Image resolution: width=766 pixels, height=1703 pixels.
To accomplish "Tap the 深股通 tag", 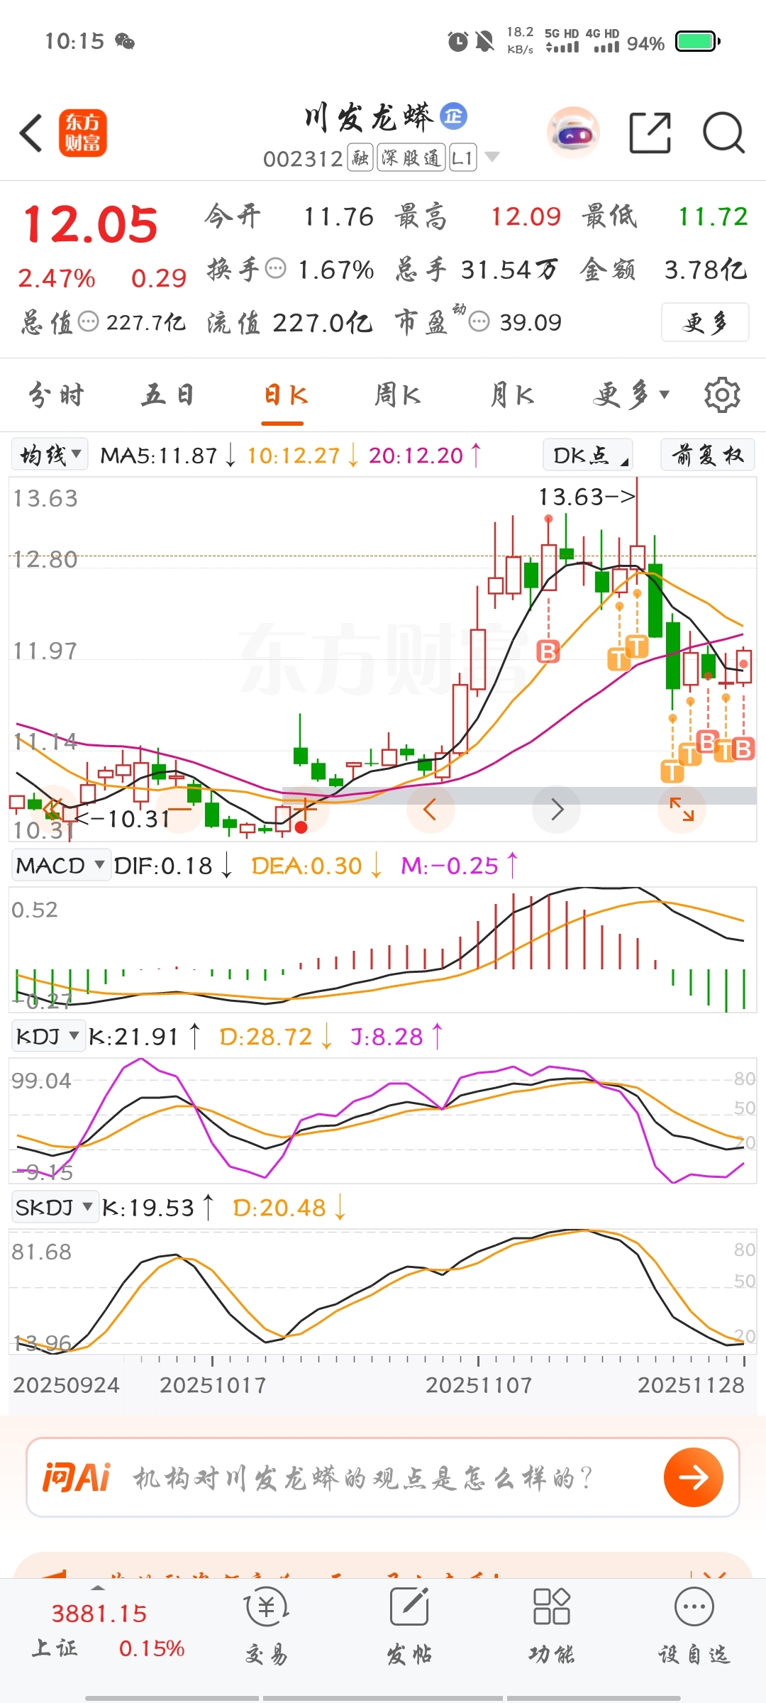I will (x=411, y=158).
